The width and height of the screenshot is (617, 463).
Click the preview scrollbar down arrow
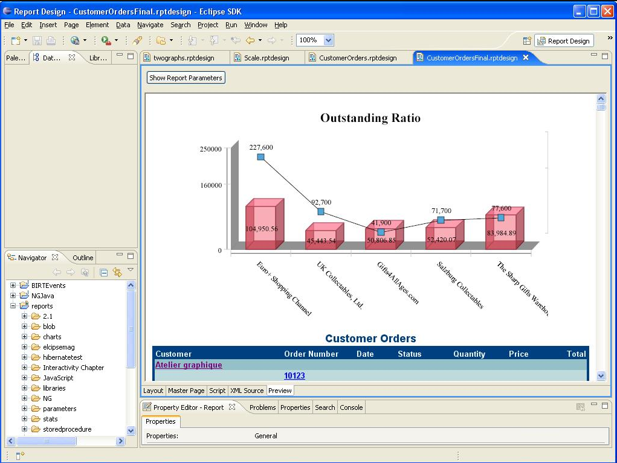(601, 375)
